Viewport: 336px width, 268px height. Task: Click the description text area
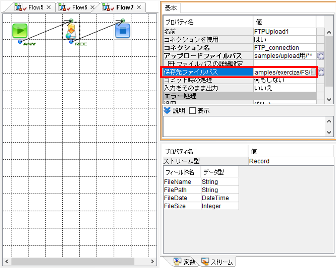click(244, 126)
